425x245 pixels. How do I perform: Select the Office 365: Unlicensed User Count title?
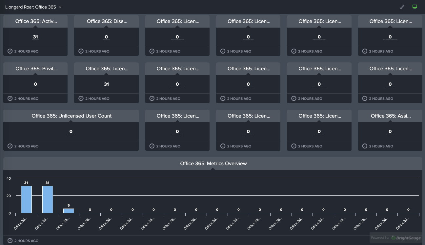tap(71, 116)
